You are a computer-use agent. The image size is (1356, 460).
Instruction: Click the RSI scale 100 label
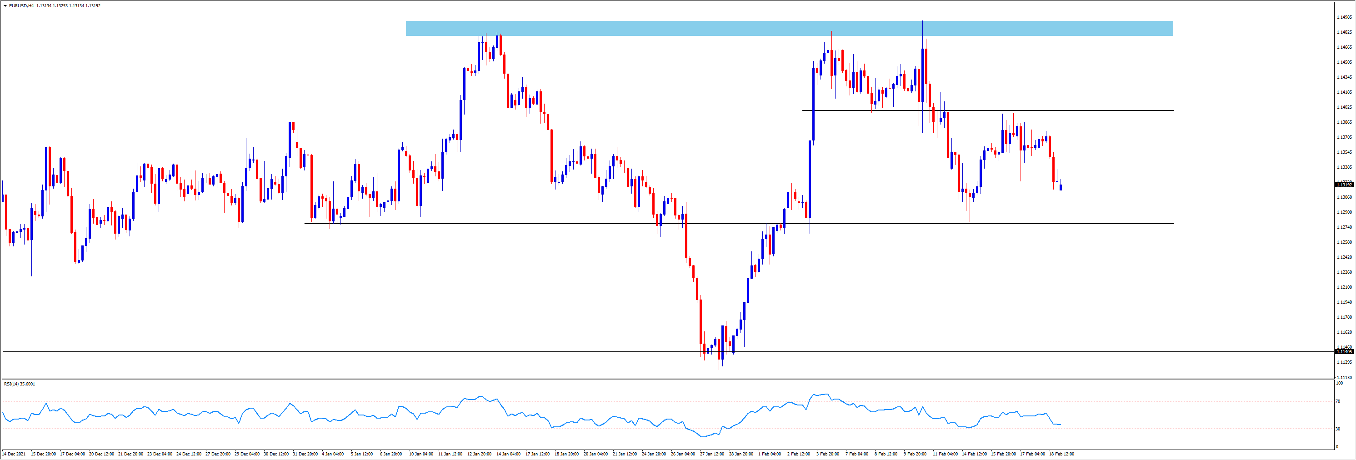pyautogui.click(x=1339, y=383)
